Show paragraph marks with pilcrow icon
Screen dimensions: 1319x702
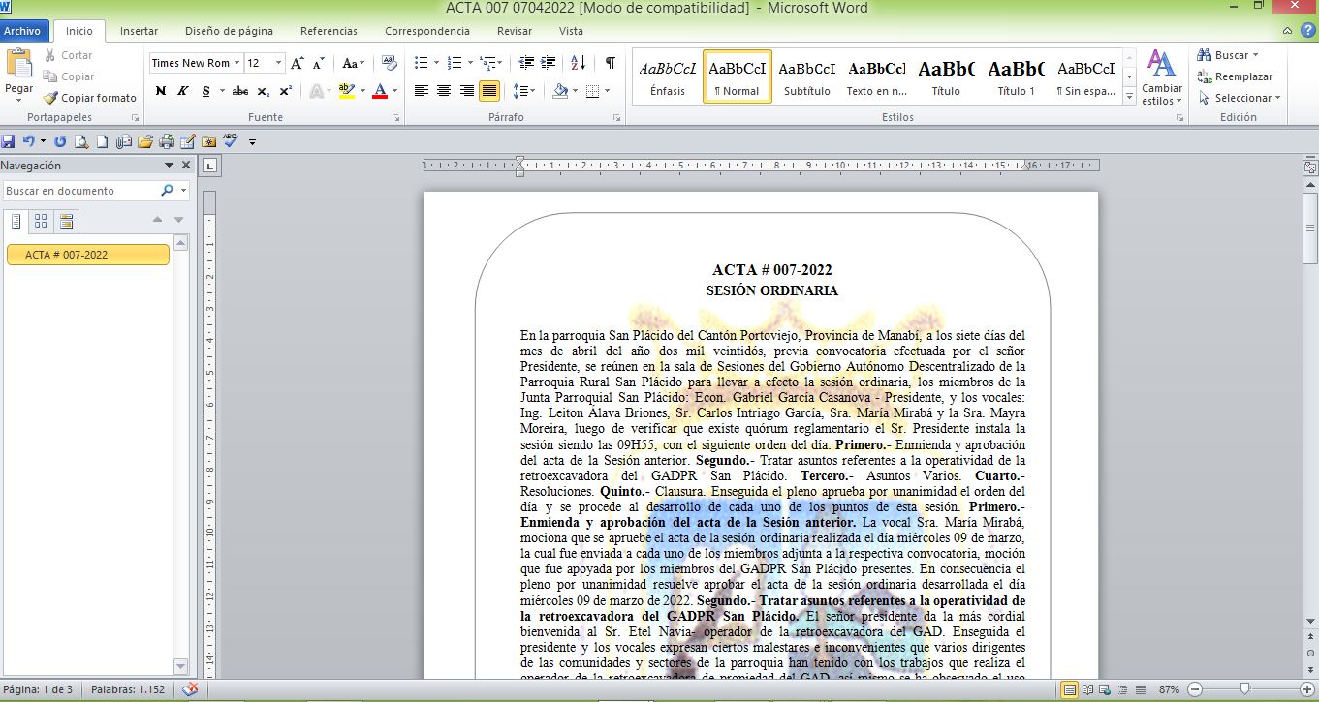click(610, 63)
